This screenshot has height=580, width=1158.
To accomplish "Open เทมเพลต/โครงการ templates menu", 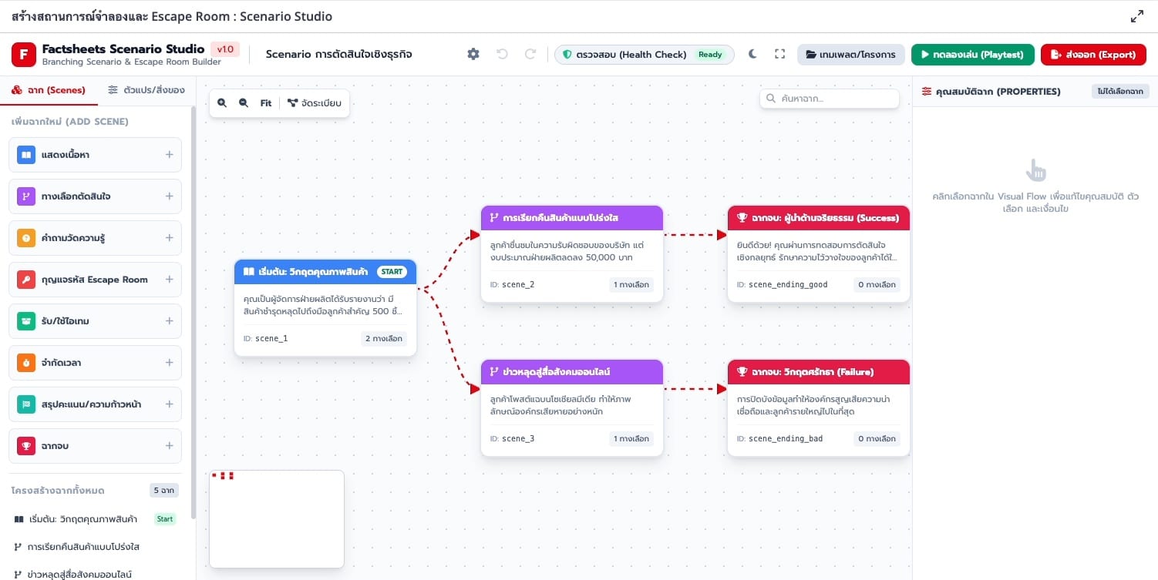I will (851, 54).
